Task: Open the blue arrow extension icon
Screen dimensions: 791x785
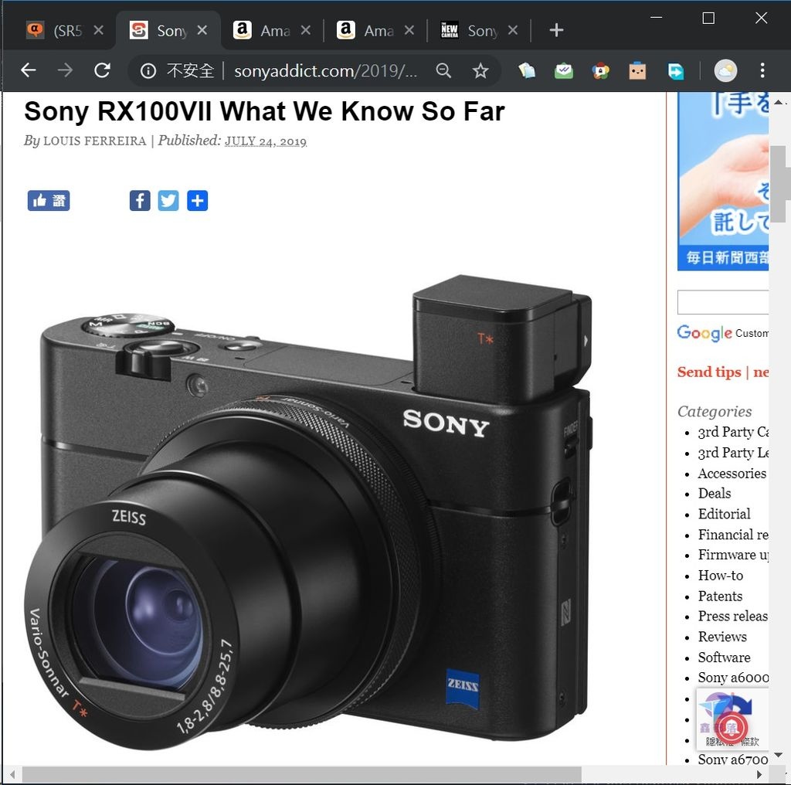Action: [675, 70]
